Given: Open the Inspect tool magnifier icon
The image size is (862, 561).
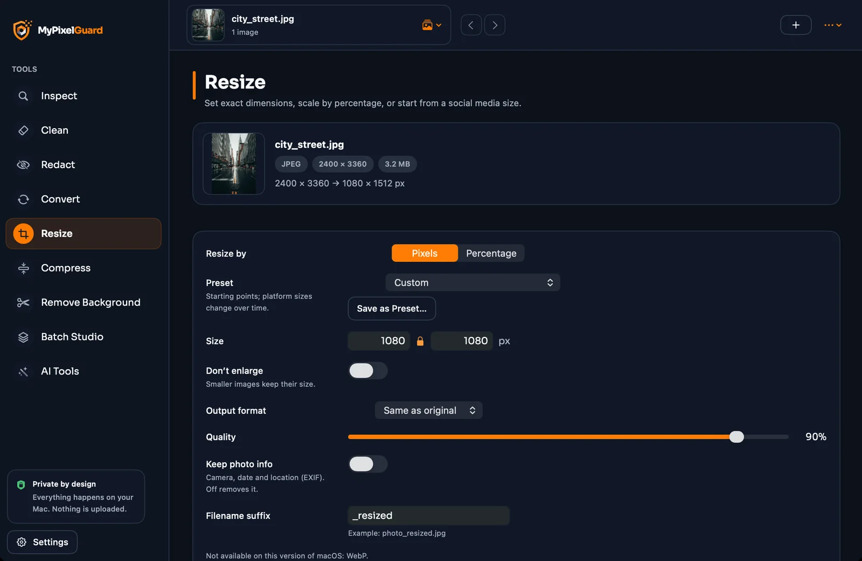Looking at the screenshot, I should (23, 96).
